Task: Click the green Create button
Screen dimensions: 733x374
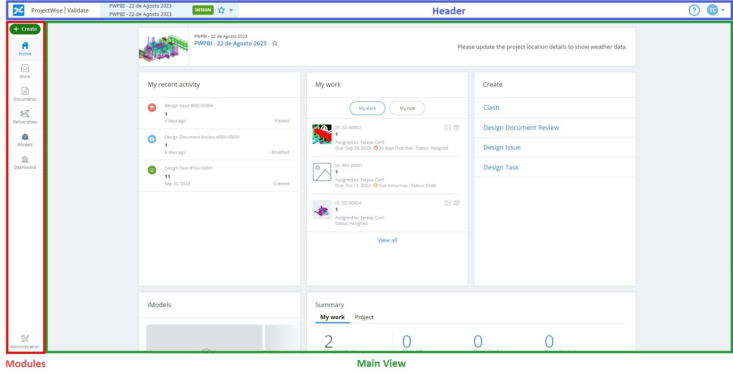Action: [x=25, y=29]
